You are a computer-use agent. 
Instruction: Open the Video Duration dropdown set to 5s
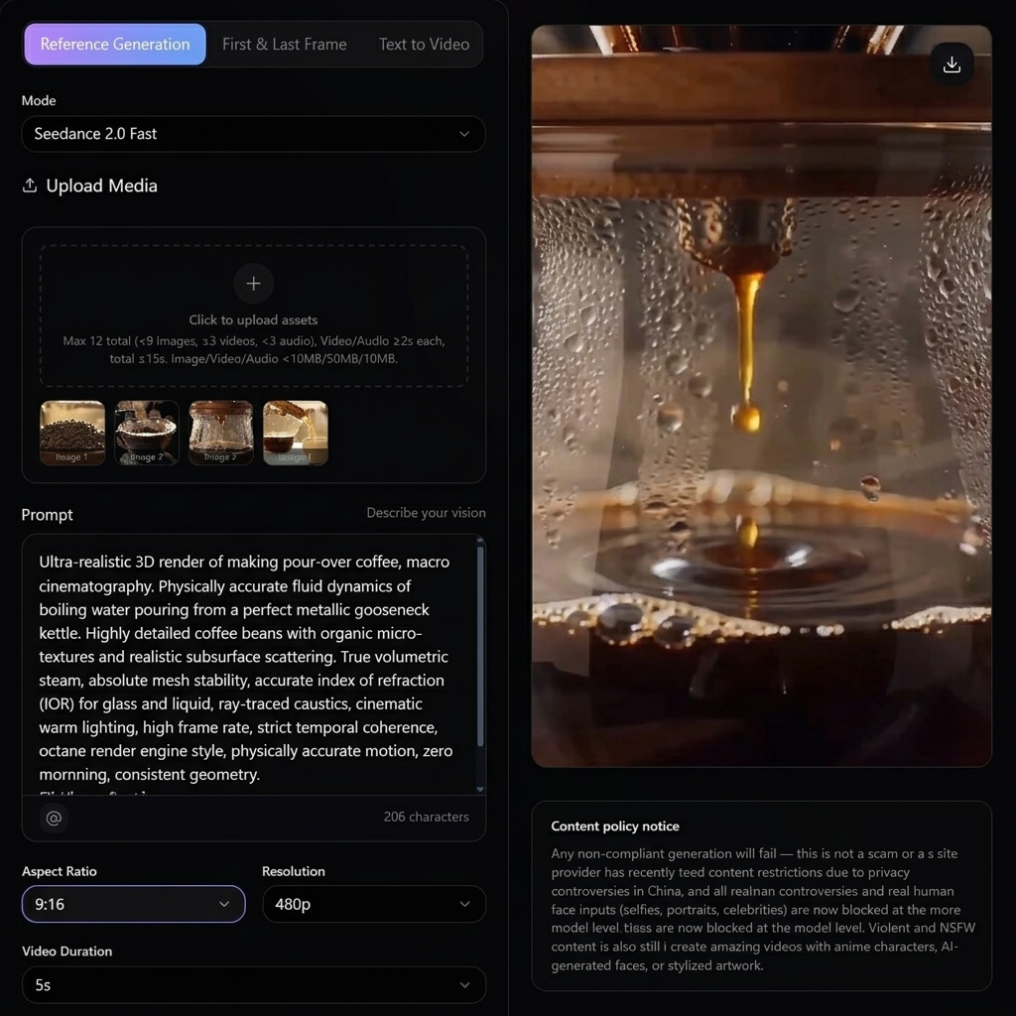point(253,985)
